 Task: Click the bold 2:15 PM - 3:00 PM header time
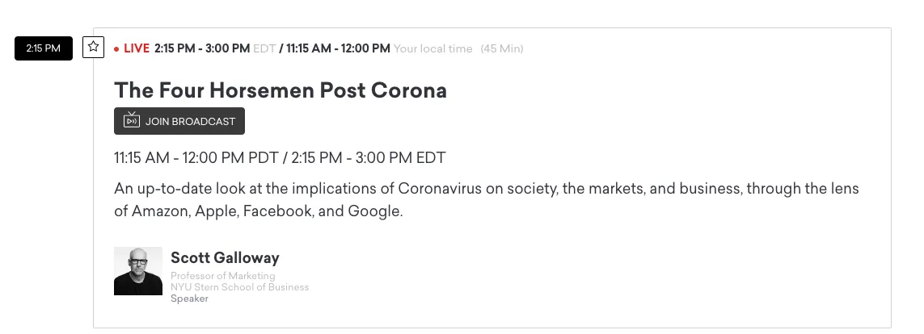coord(202,48)
